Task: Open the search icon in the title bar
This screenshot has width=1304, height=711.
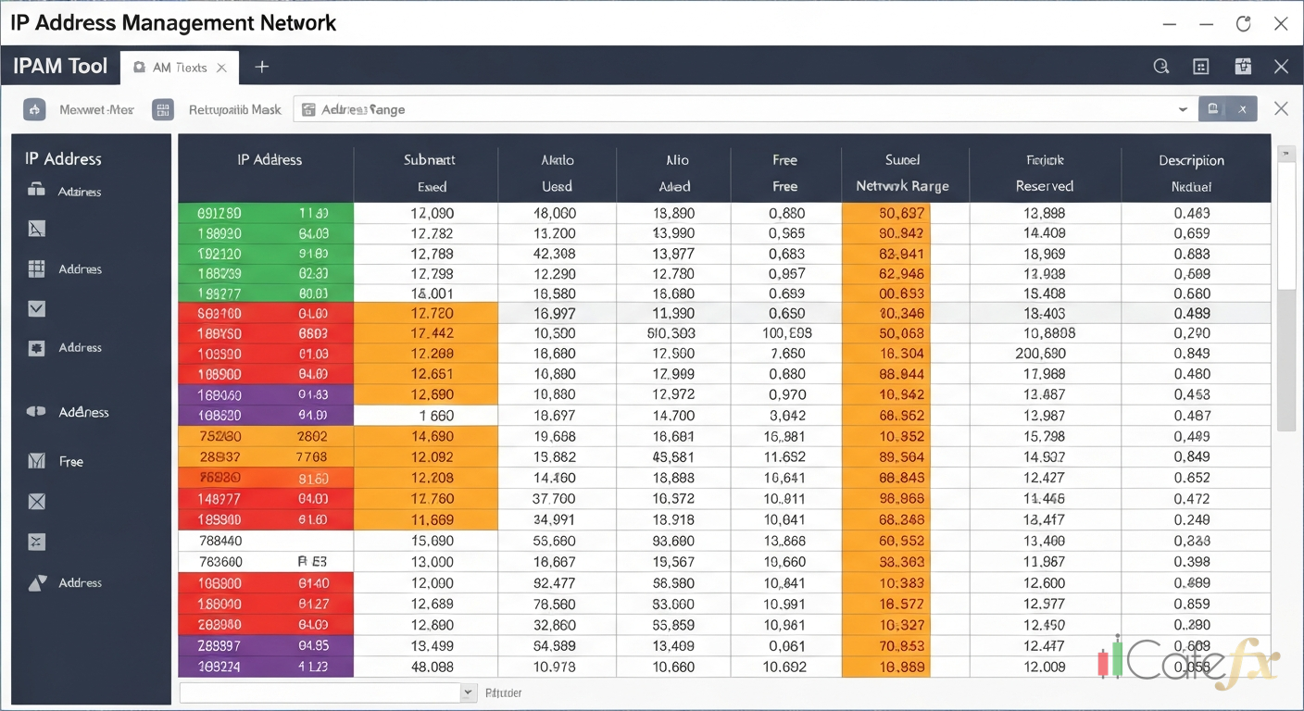Action: [1161, 67]
